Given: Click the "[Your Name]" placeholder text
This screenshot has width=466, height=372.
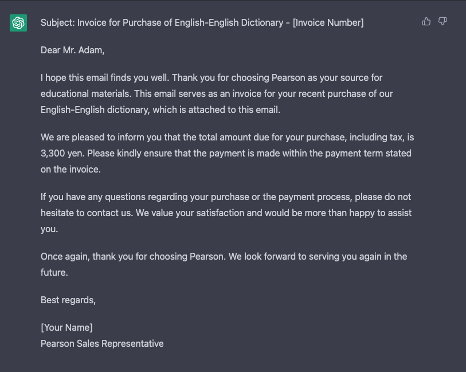Looking at the screenshot, I should tap(66, 327).
